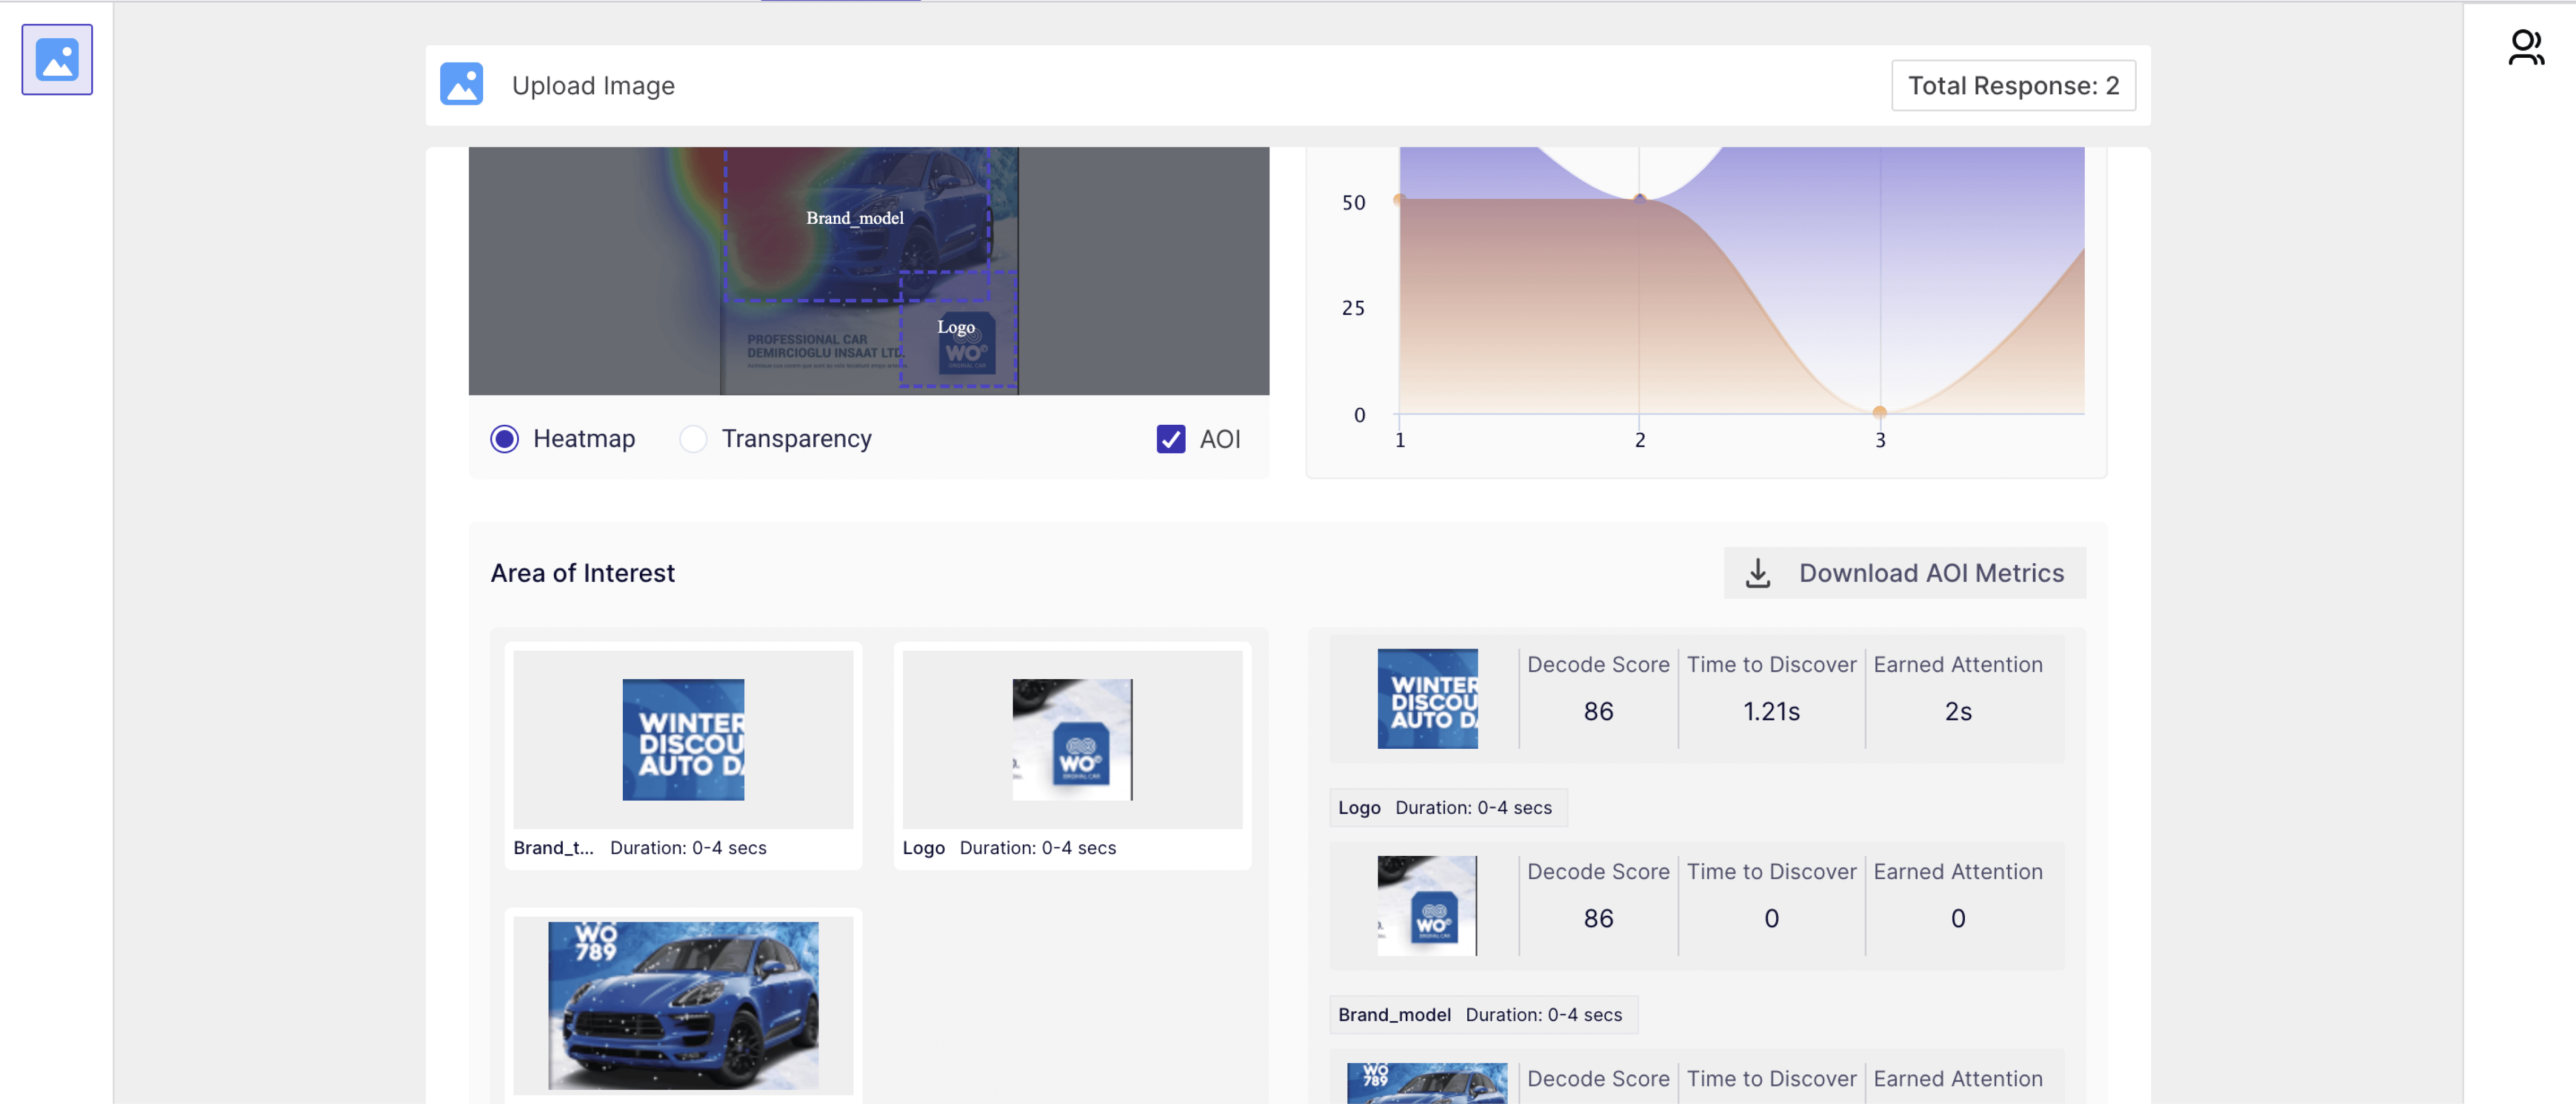Screen dimensions: 2576x1104
Task: Open the blue car AOI thumbnail card
Action: click(683, 1005)
